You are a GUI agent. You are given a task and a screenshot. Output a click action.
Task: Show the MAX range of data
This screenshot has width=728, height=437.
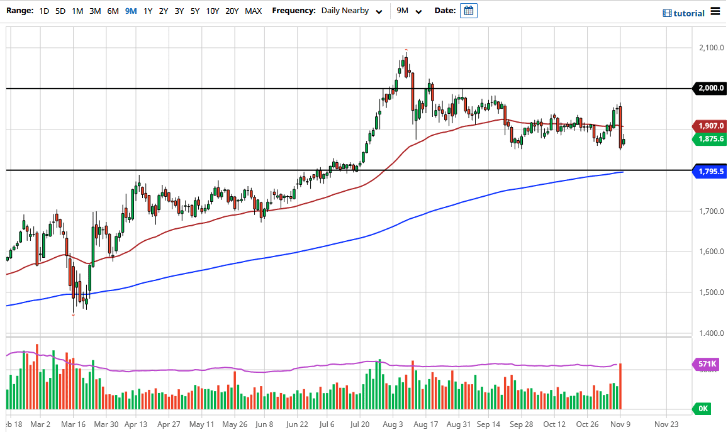pyautogui.click(x=253, y=11)
